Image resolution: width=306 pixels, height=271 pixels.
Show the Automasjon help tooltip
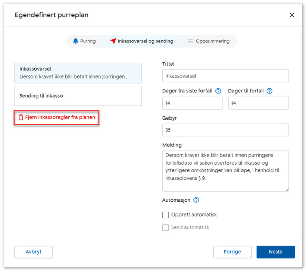coord(196,200)
